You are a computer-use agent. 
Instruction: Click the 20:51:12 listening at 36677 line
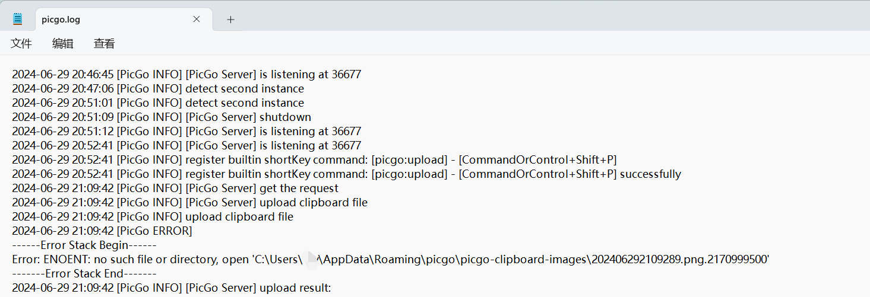[186, 131]
